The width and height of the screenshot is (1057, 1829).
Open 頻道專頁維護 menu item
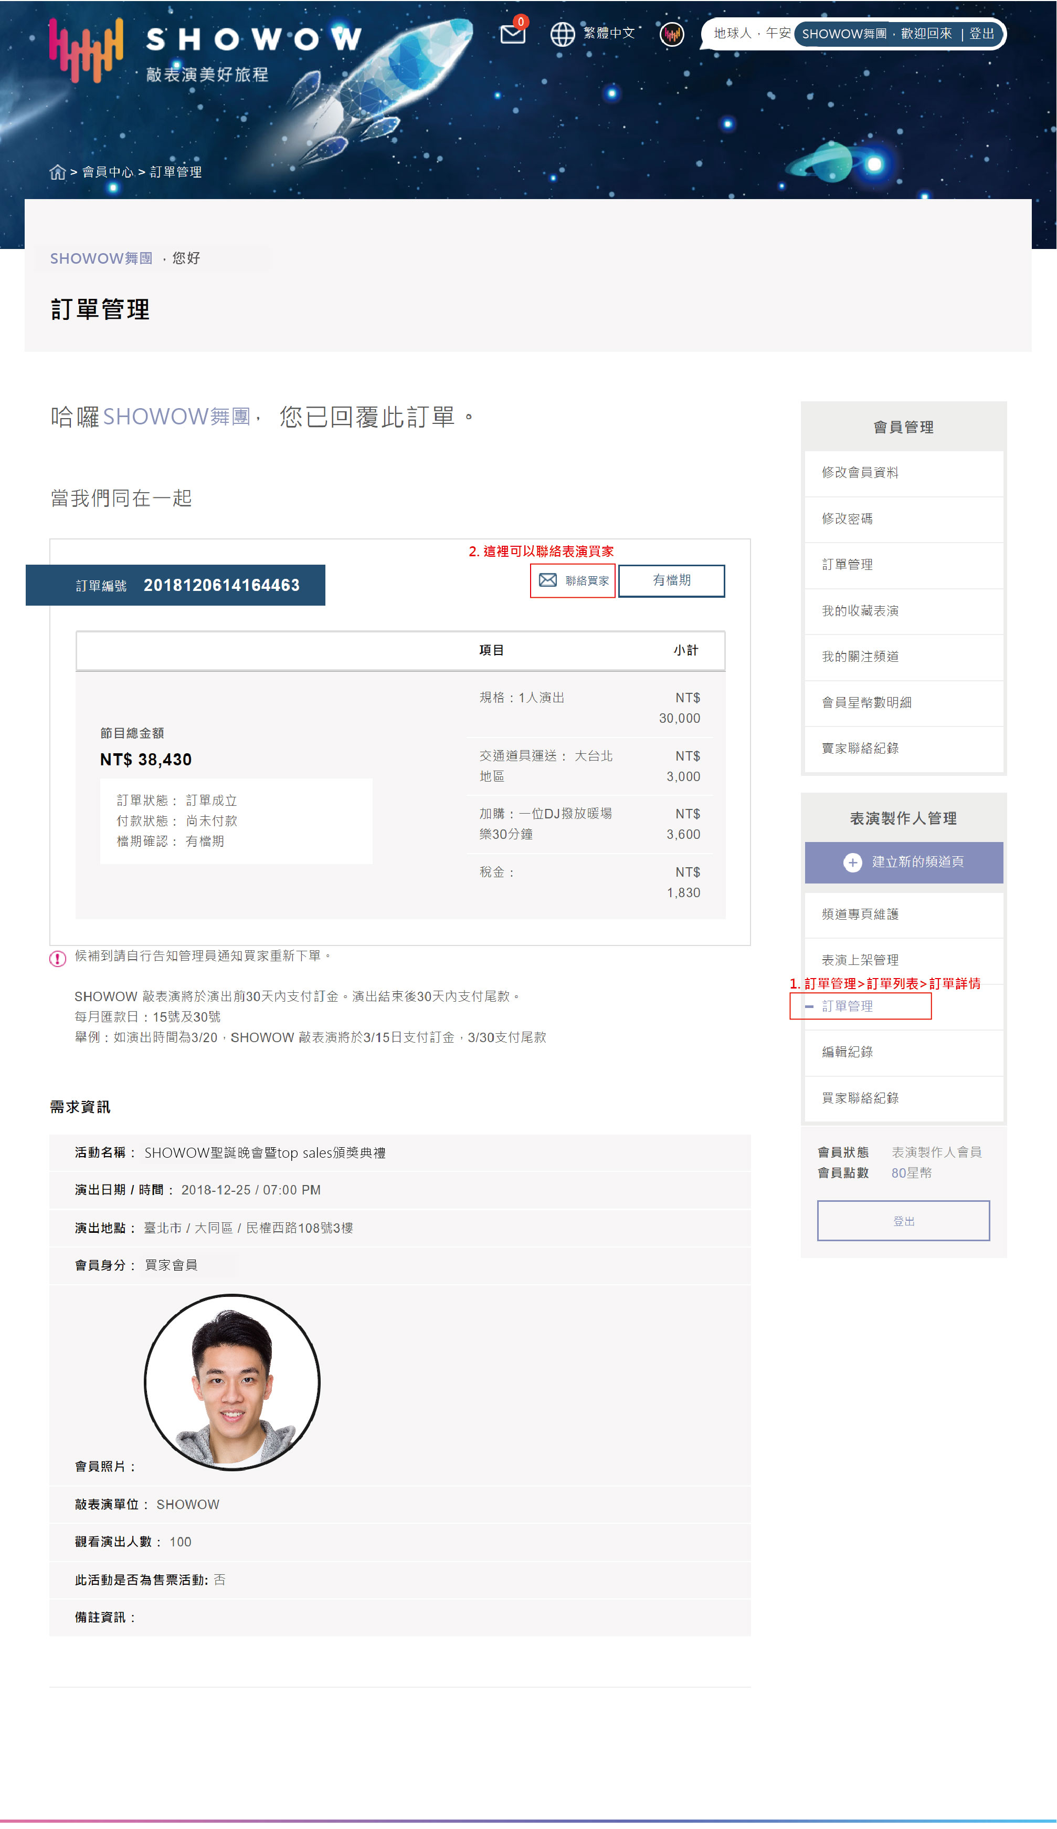[903, 915]
